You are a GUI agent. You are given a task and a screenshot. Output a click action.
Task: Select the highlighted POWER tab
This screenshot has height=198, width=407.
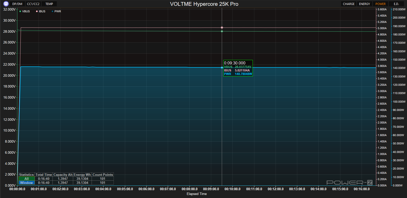pyautogui.click(x=381, y=4)
